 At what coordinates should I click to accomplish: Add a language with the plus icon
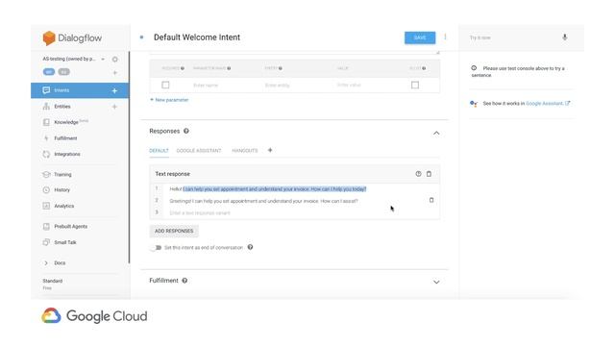coord(115,73)
